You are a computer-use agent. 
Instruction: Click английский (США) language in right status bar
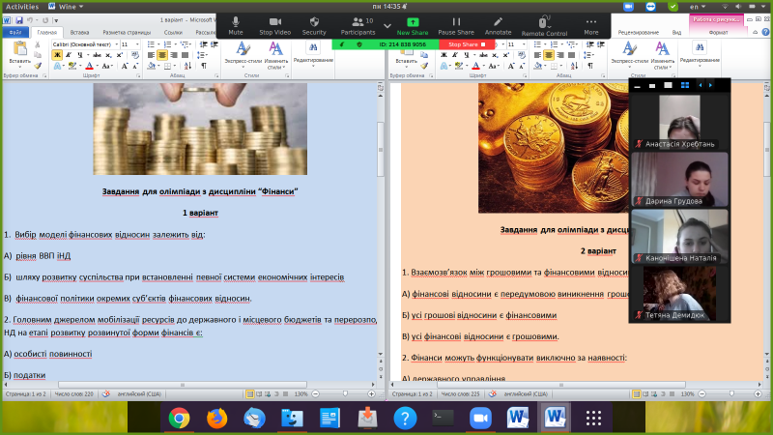[x=526, y=394]
